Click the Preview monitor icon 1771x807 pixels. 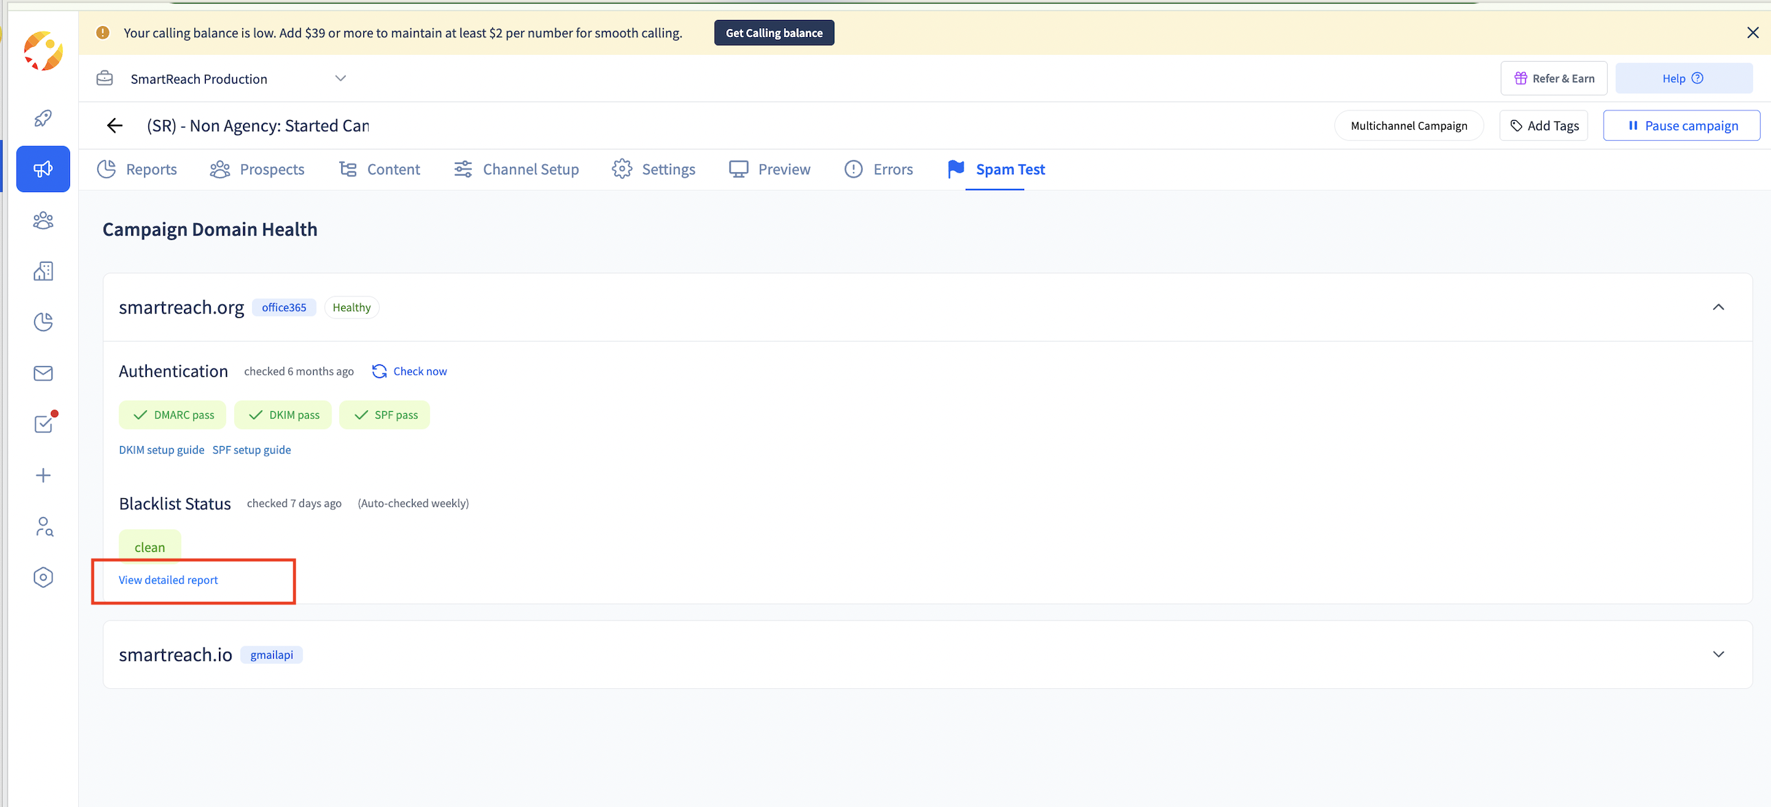pyautogui.click(x=739, y=169)
